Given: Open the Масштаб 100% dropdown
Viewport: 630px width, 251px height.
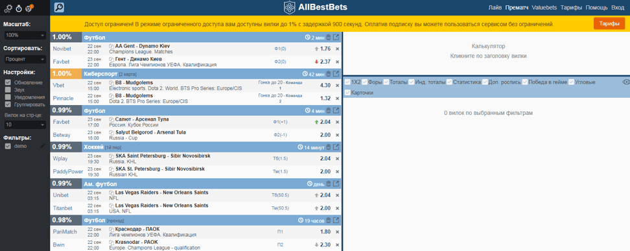Looking at the screenshot, I should 26,36.
